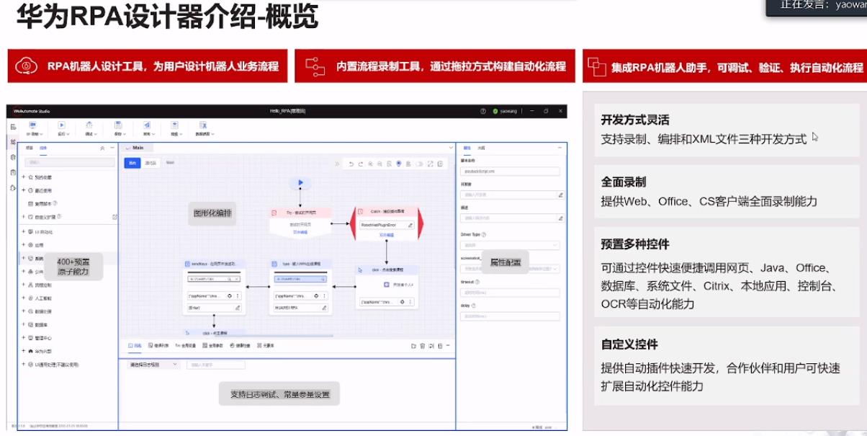Screen dimensions: 867x436
Task: Click the edit pencil in Catch node
Action: click(410, 226)
